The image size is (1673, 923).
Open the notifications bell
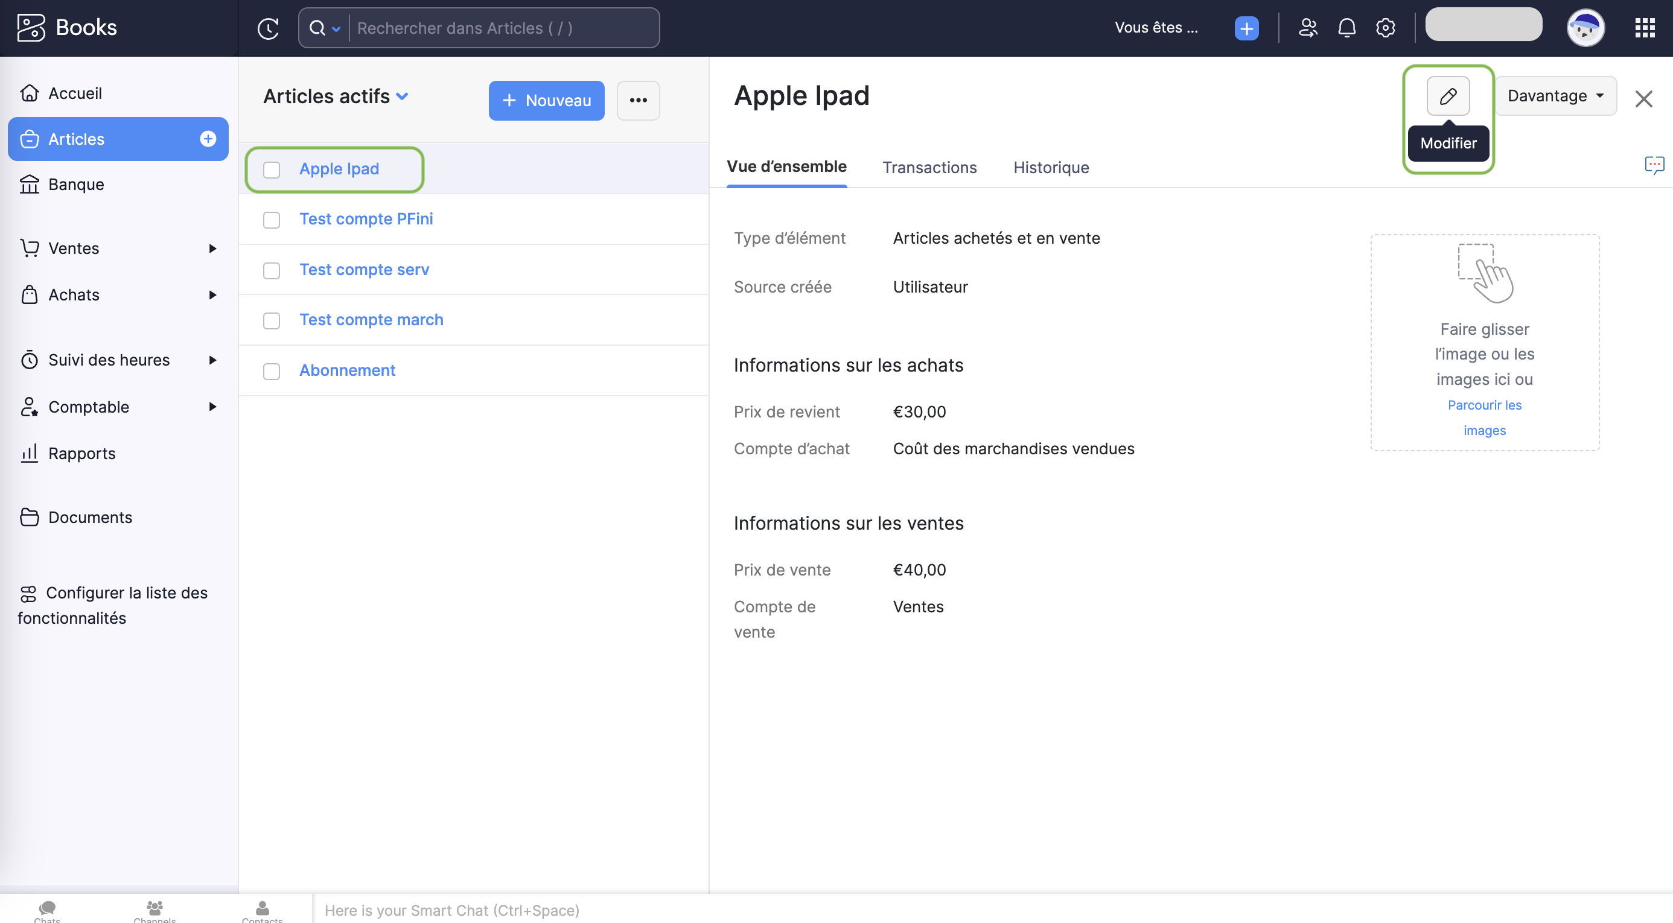click(x=1346, y=28)
